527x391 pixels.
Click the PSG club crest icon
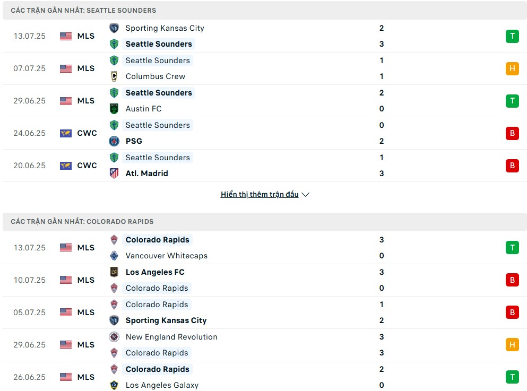pyautogui.click(x=114, y=141)
